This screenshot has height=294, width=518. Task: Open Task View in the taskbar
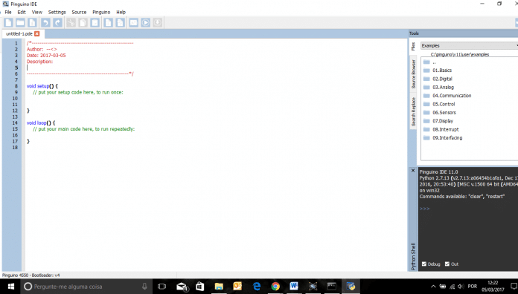(x=162, y=287)
